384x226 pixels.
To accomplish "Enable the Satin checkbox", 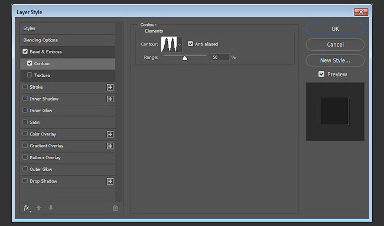I will (x=25, y=122).
